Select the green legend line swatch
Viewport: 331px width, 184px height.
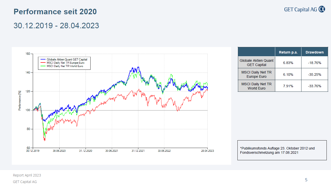[x=43, y=66]
